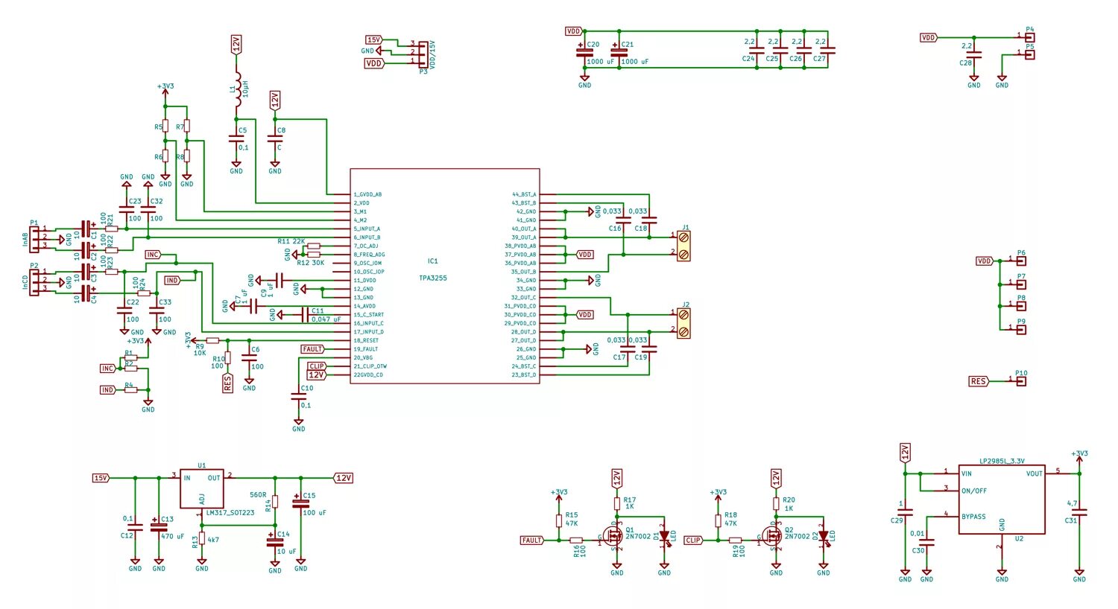Click the 1_GVDD_AB pin label
The image size is (1118, 609).
[368, 194]
